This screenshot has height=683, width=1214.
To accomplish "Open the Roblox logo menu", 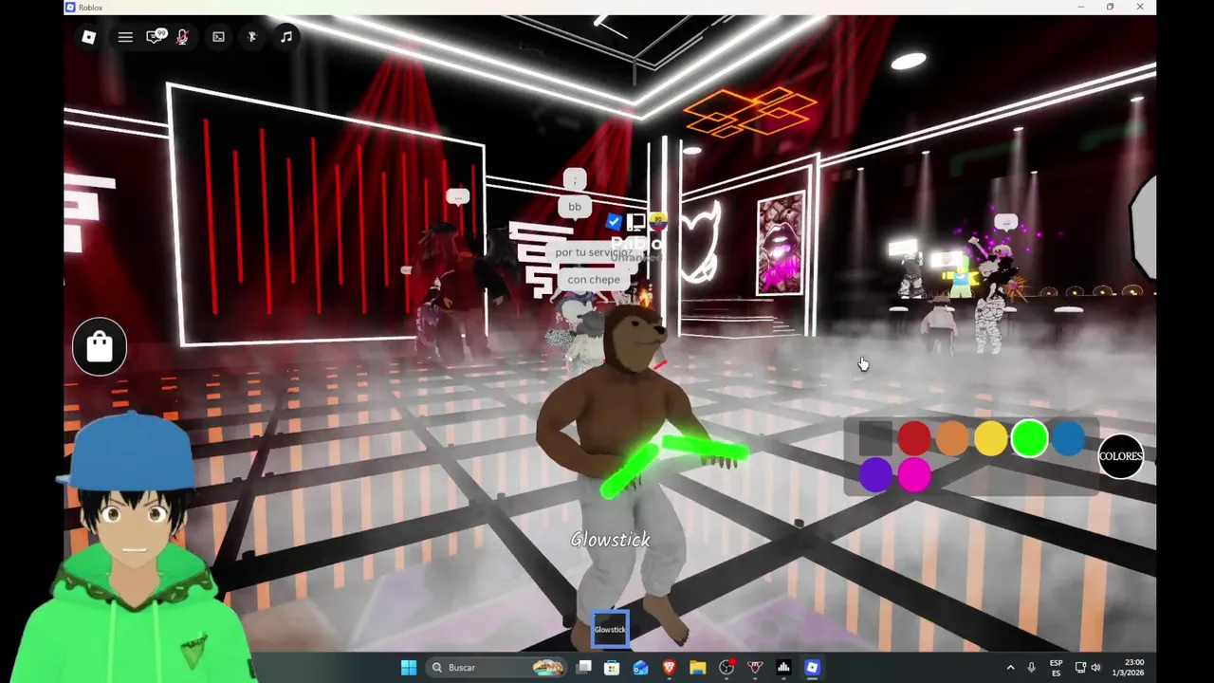I will coord(88,37).
